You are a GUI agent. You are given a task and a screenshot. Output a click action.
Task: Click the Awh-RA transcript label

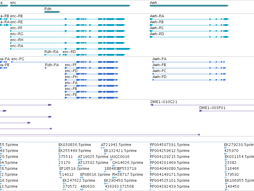(x=157, y=16)
